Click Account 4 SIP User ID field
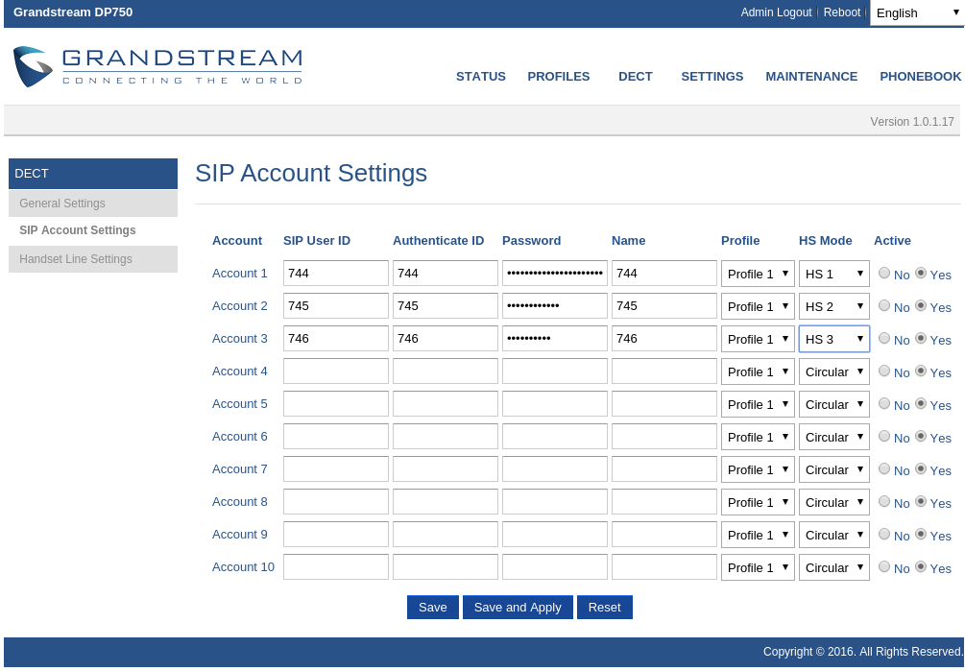 (335, 371)
